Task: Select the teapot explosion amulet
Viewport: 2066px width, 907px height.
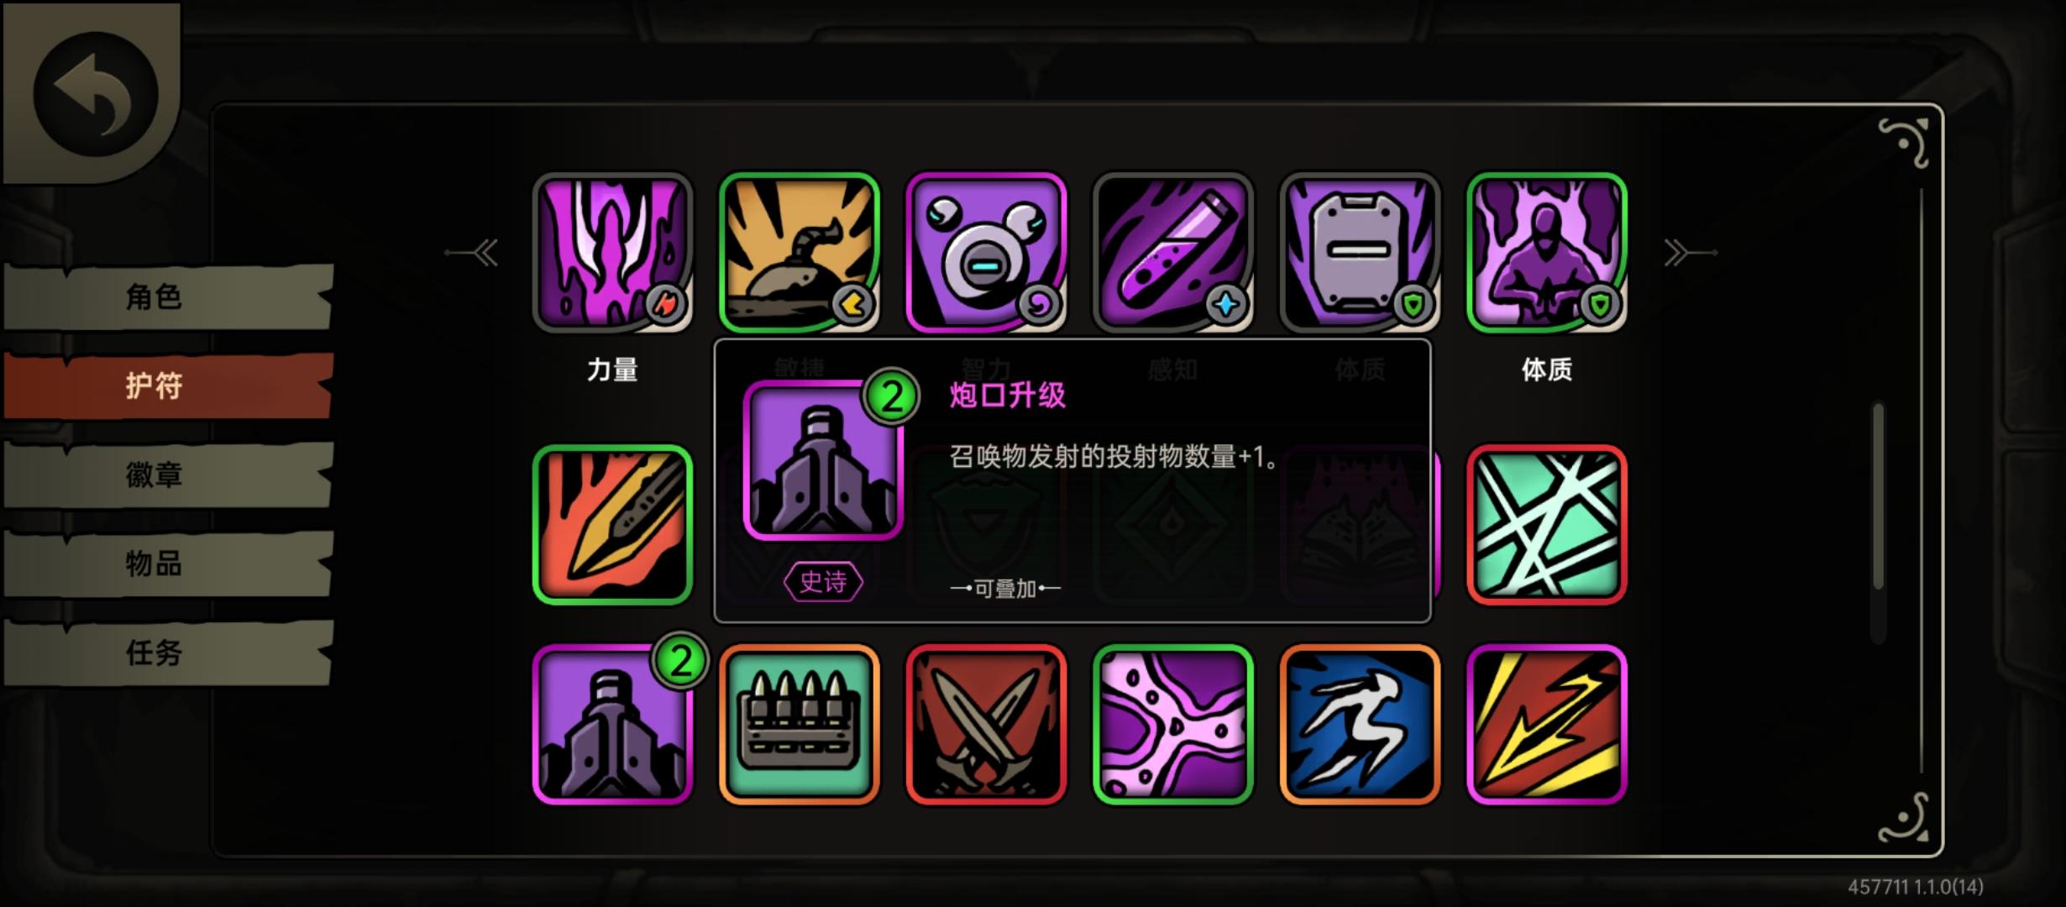Action: click(799, 252)
